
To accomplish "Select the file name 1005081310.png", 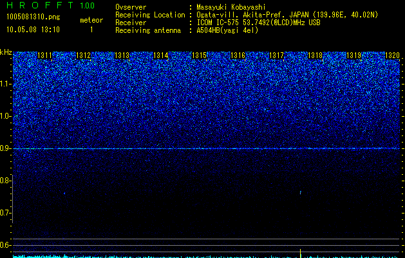I will click(x=33, y=17).
